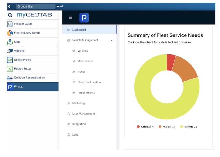Click the Vehicles truck icon in MyGeotab
This screenshot has width=220, height=157.
pyautogui.click(x=10, y=51)
